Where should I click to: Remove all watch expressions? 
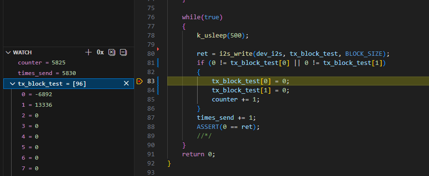112,52
